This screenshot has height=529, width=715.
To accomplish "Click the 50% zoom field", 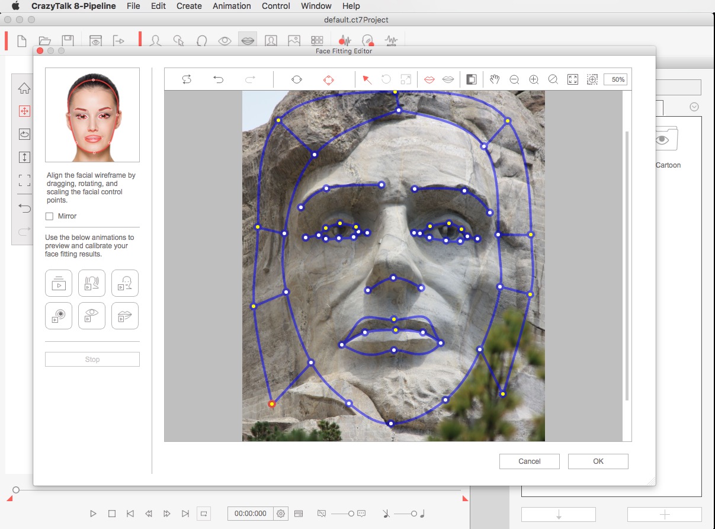I will pos(615,79).
